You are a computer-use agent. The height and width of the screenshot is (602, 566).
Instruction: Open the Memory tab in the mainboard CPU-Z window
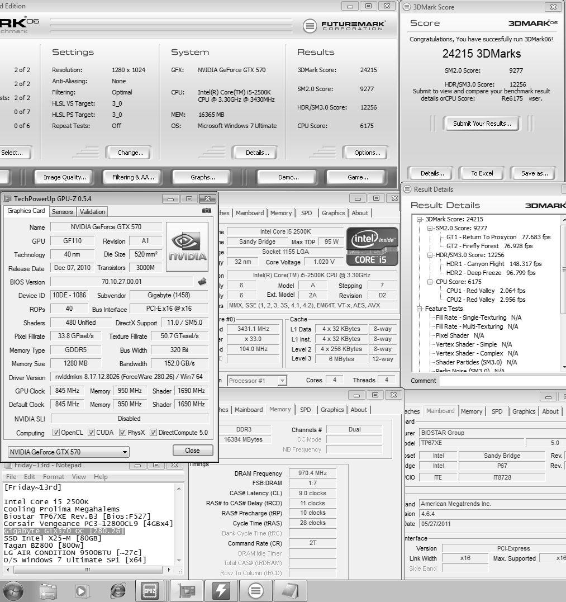click(472, 411)
